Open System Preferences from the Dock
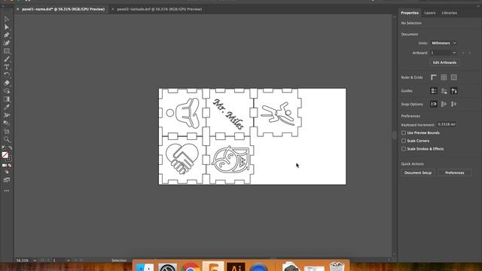482x271 pixels. pos(167,267)
